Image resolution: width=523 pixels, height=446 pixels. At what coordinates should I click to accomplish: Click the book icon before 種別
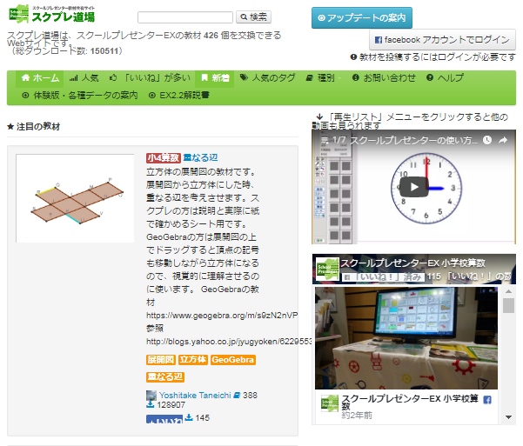(x=310, y=77)
